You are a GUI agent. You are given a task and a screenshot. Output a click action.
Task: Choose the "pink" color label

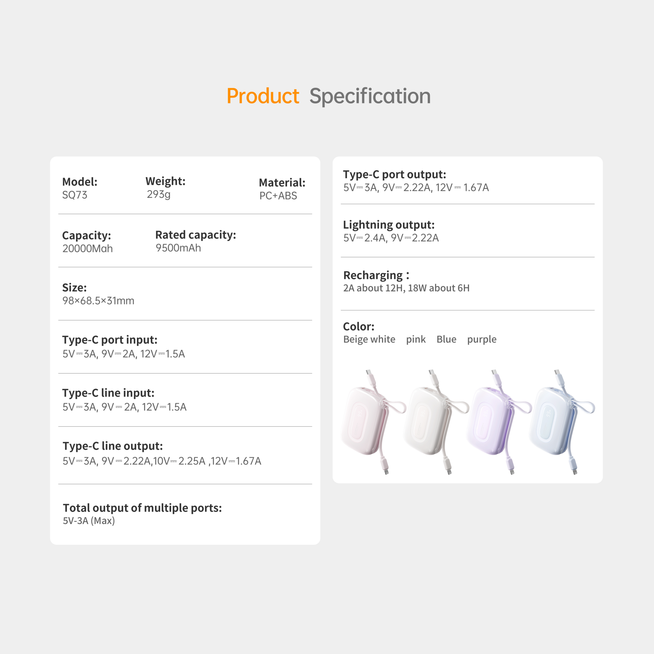pyautogui.click(x=416, y=339)
